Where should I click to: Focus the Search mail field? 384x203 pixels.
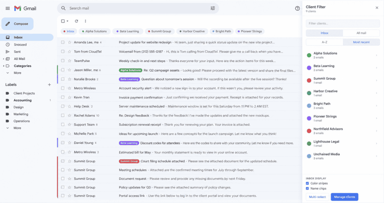click(138, 8)
